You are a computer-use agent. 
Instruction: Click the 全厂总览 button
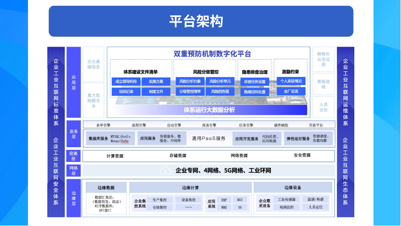click(x=291, y=91)
